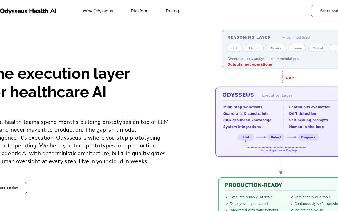Click the commoditized label
Image resolution: width=338 pixels, height=211 pixels.
coord(296,37)
